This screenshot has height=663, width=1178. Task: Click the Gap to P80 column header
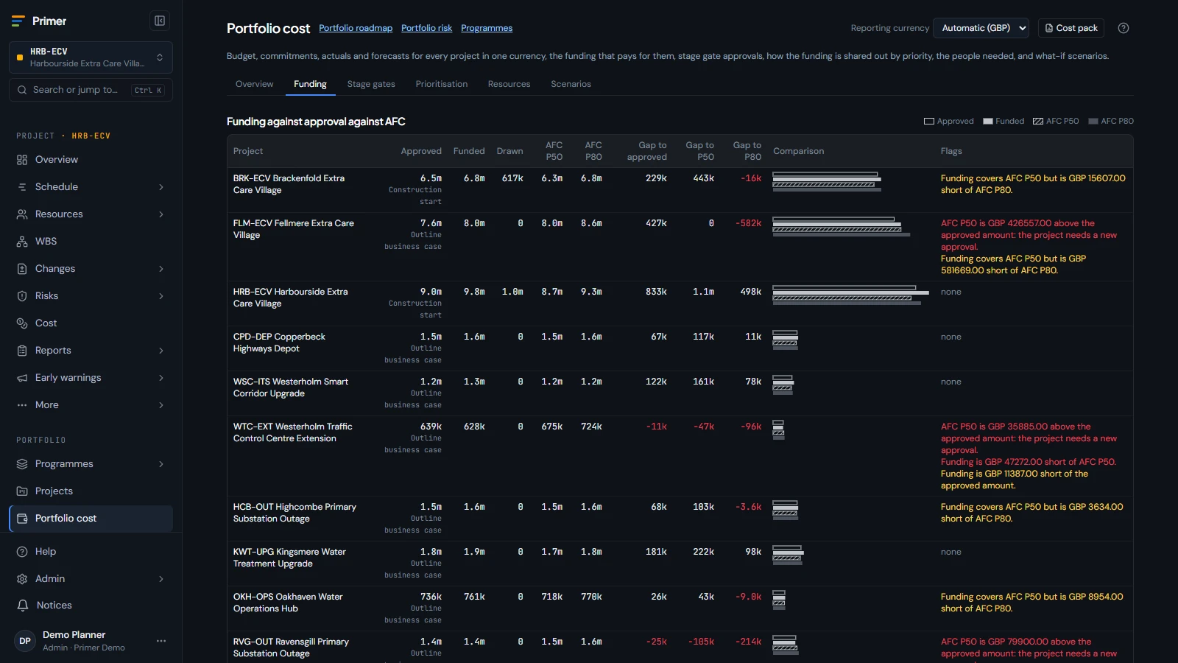pyautogui.click(x=747, y=151)
